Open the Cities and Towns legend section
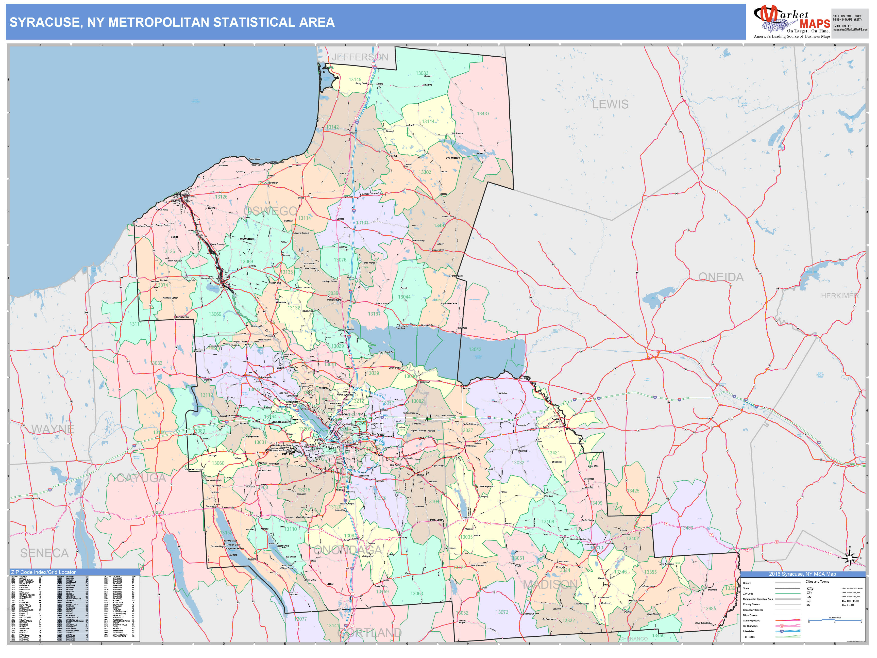 pos(818,582)
